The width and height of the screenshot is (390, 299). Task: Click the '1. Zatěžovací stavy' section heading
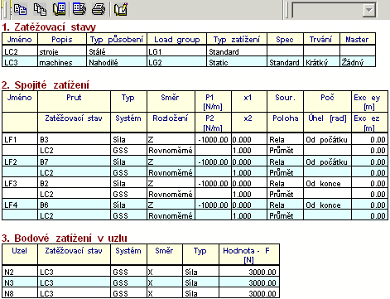pos(49,27)
